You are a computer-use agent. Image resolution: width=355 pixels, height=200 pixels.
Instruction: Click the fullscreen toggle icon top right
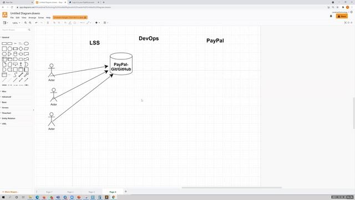coord(345,23)
